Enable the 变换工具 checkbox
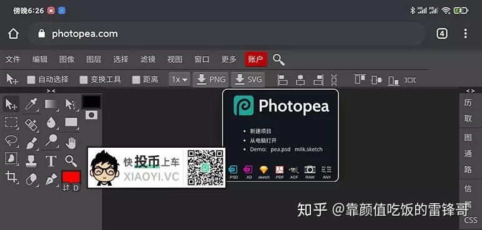The height and width of the screenshot is (230, 482). click(x=83, y=80)
